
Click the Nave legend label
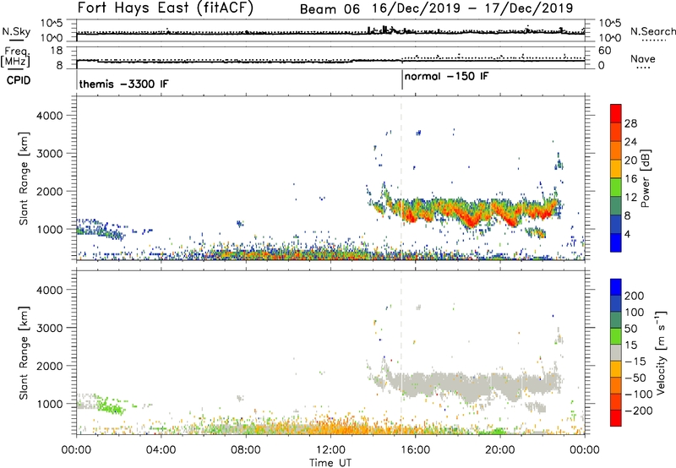point(643,59)
